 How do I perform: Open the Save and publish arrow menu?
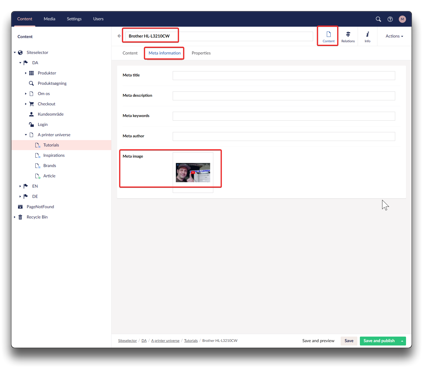pyautogui.click(x=402, y=341)
